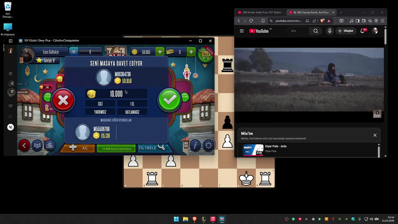Click player M55506788 avatar
The image size is (398, 224).
click(82, 132)
